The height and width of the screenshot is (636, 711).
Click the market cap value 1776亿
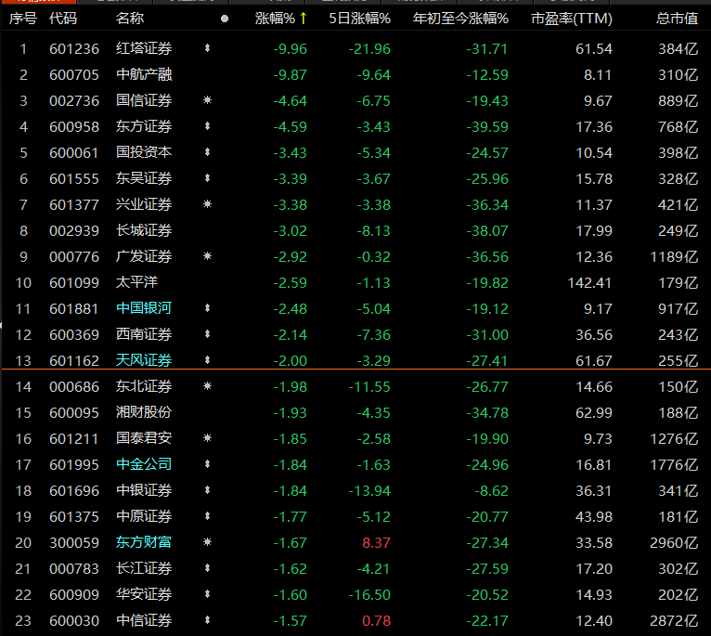pyautogui.click(x=674, y=465)
